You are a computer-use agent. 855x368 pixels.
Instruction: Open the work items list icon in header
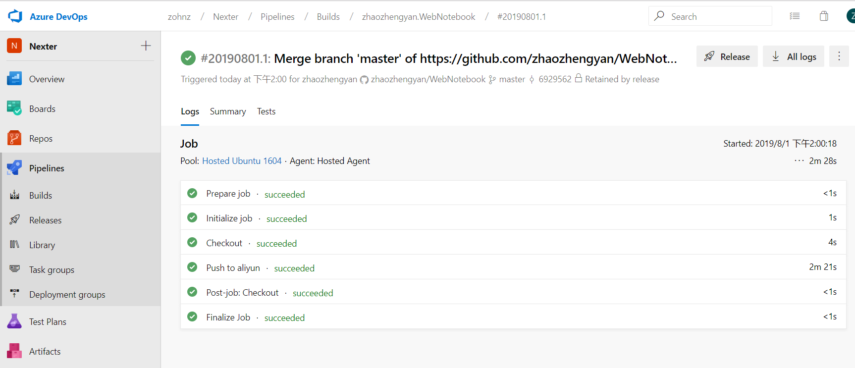tap(795, 16)
